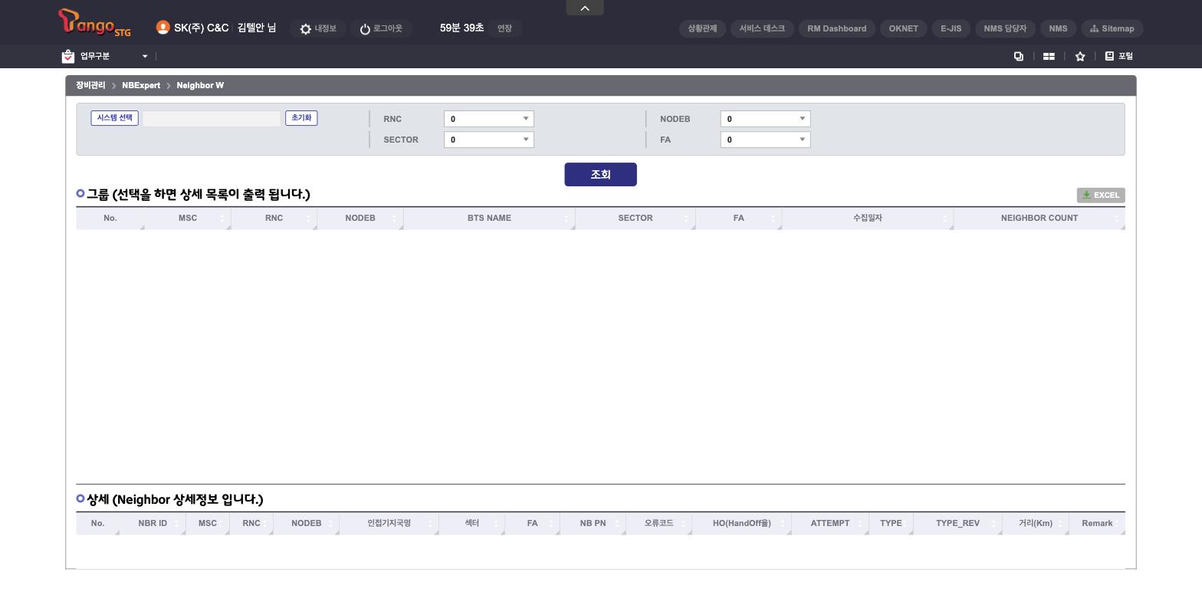1202x592 pixels.
Task: Click the 시스템 선택 button
Action: (114, 118)
